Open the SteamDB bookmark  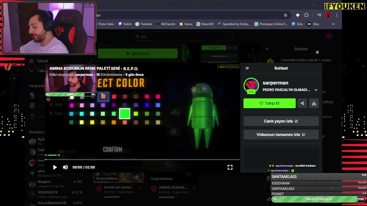point(205,24)
